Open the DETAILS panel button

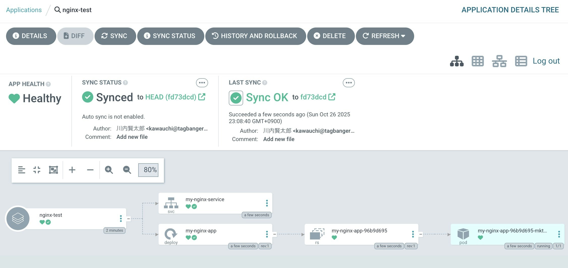point(31,36)
